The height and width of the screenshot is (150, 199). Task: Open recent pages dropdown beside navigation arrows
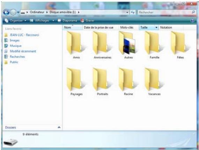click(x=18, y=12)
